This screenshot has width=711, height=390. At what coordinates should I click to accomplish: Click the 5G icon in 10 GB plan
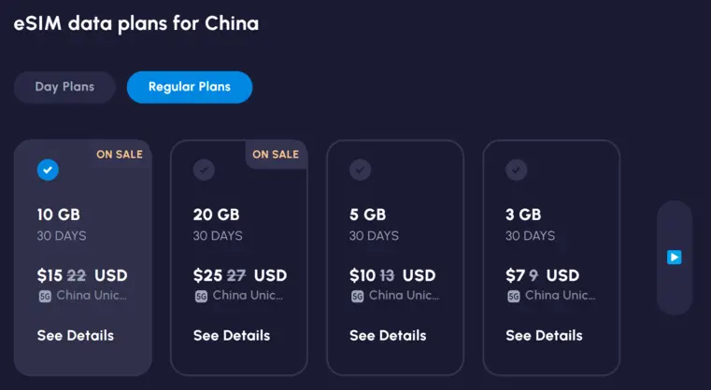(x=44, y=296)
